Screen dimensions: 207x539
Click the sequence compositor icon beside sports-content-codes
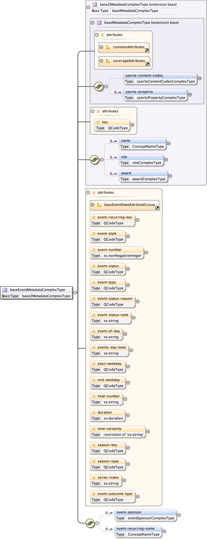(99, 87)
